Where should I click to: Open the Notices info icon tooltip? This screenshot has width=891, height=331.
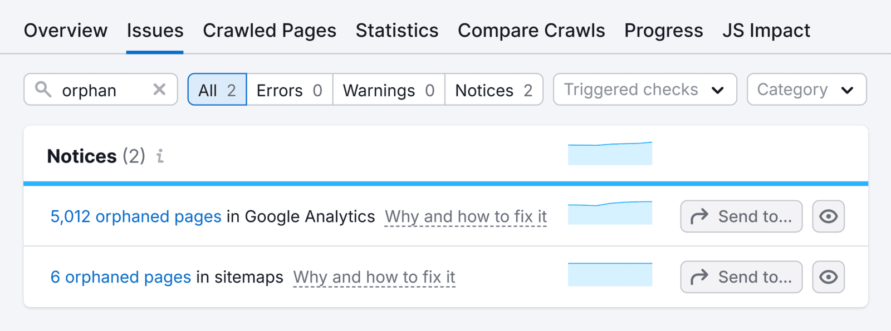point(160,156)
